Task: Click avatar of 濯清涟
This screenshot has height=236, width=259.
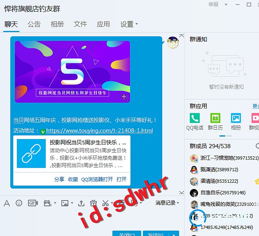Action: (x=194, y=182)
